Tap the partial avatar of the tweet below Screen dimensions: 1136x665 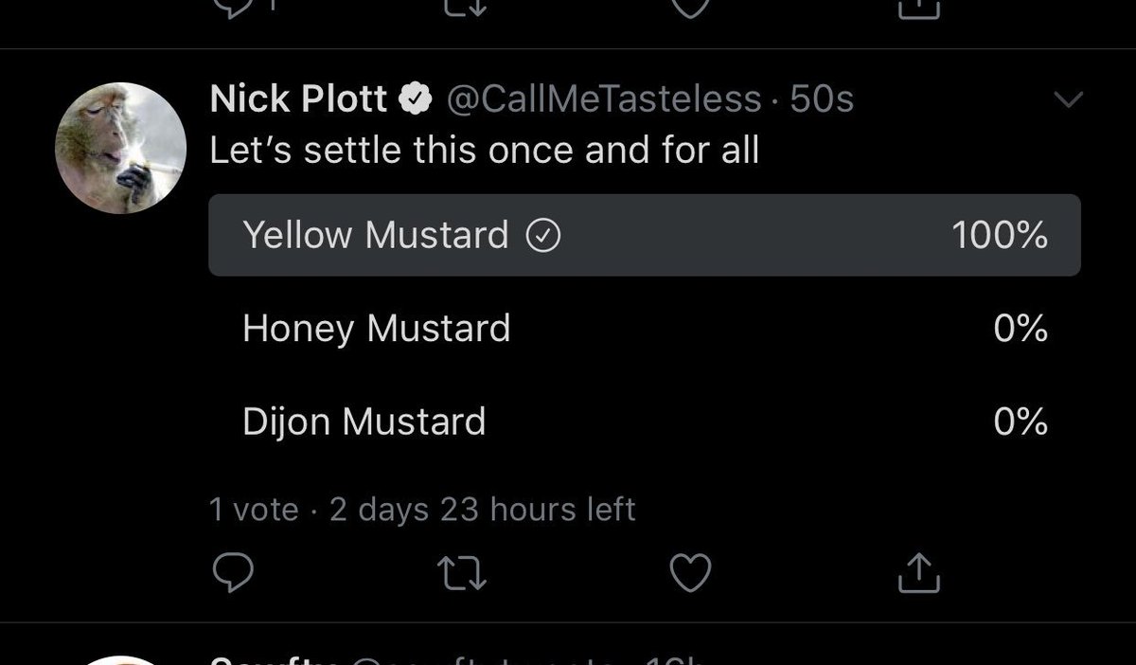(121, 659)
